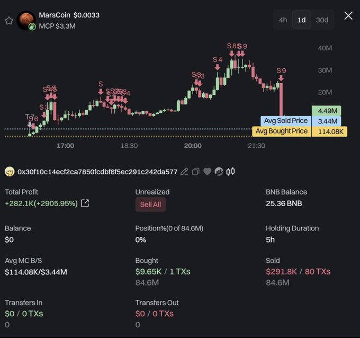Click the S 9 marker above final red candle
The height and width of the screenshot is (338, 360).
pyautogui.click(x=281, y=74)
